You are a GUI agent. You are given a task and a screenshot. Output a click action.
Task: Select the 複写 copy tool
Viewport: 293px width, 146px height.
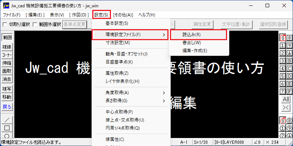pos(7,89)
